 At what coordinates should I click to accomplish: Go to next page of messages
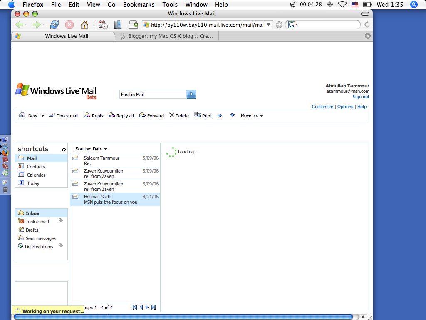pyautogui.click(x=147, y=307)
